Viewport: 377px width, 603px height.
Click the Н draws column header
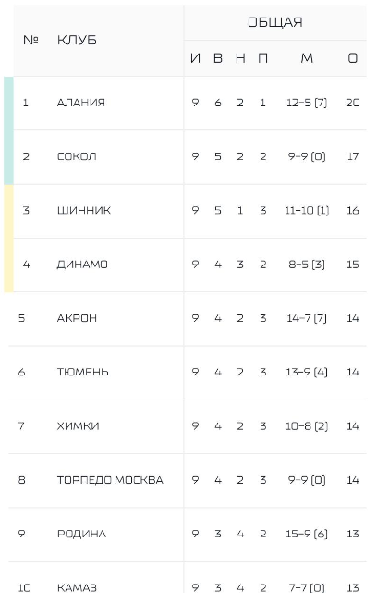coord(240,58)
